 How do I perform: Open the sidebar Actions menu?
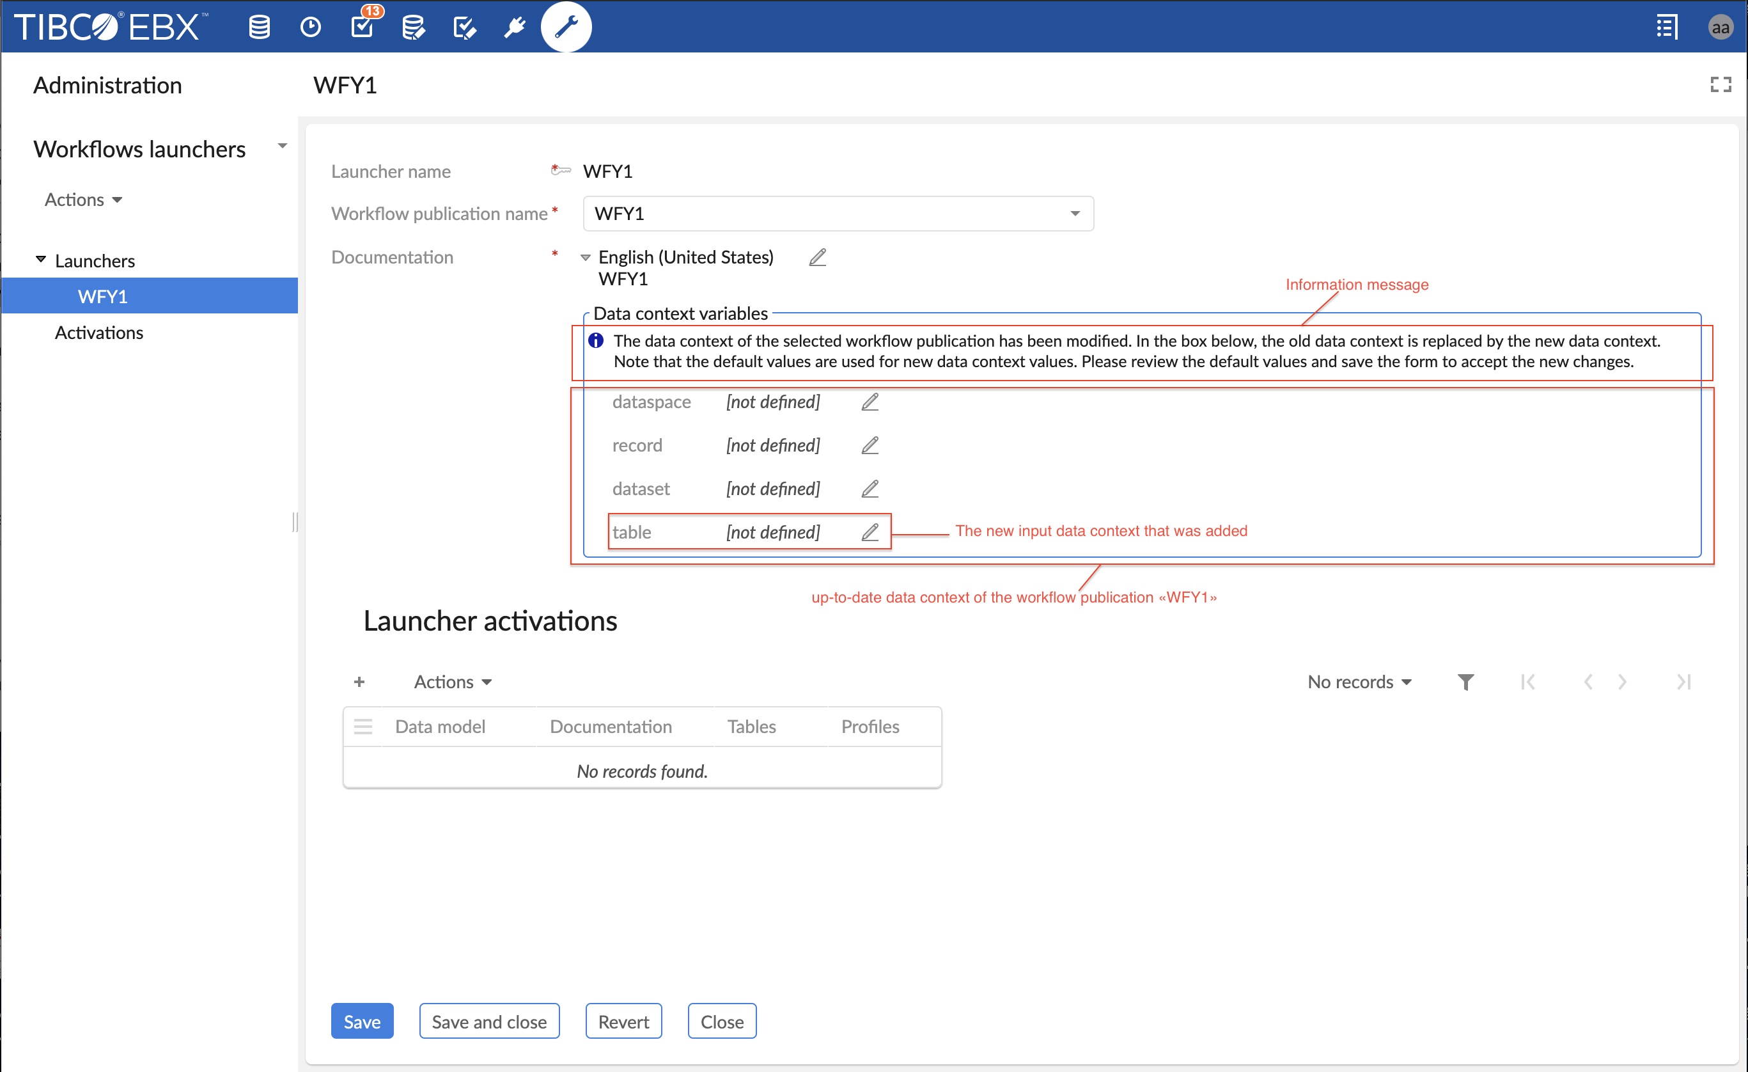click(84, 200)
